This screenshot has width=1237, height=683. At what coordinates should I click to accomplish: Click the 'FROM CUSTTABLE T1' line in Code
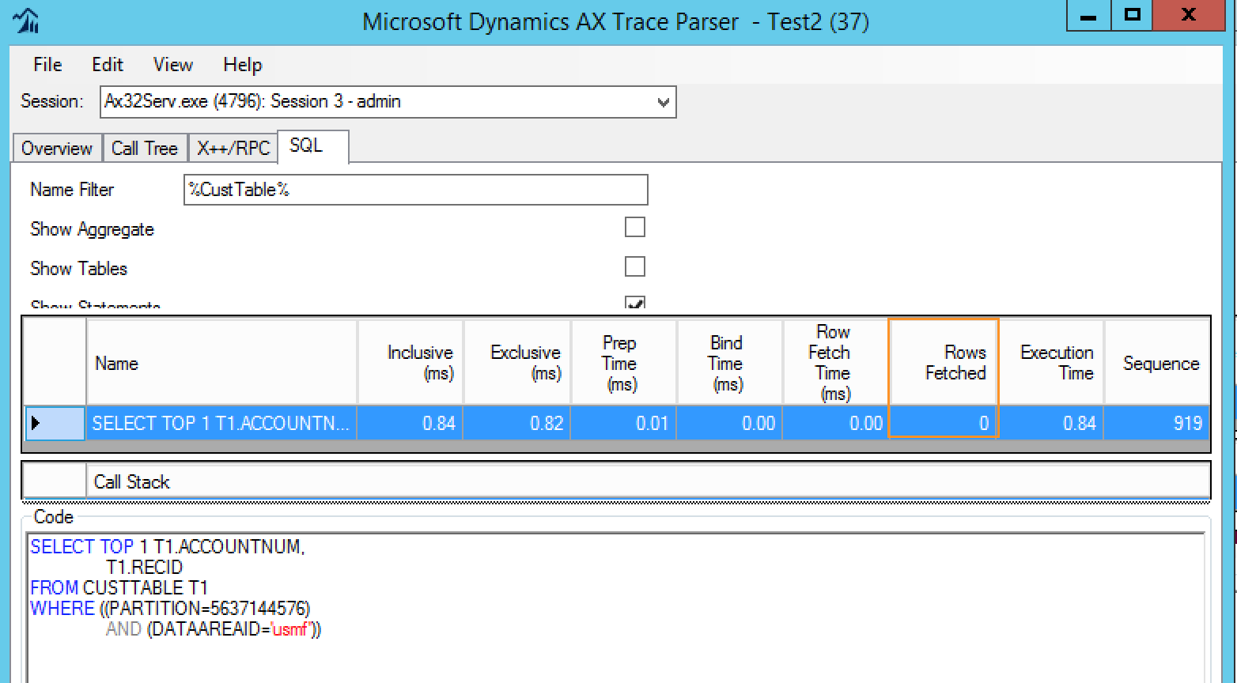click(x=119, y=587)
